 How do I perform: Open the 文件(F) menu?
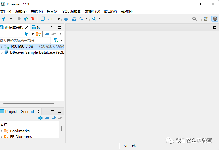coord(6,12)
